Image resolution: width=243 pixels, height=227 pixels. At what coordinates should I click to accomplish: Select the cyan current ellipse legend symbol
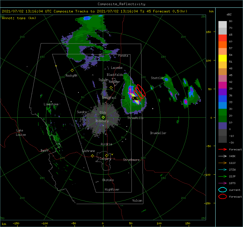coord(222,190)
